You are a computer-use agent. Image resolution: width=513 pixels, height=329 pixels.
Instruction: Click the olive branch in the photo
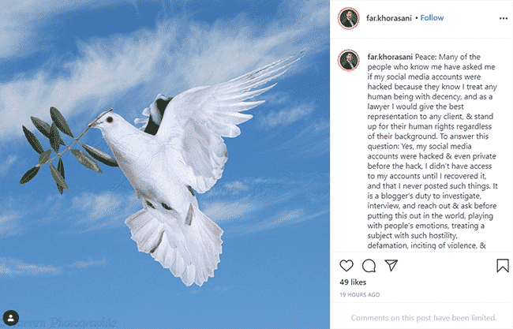[x=67, y=149]
